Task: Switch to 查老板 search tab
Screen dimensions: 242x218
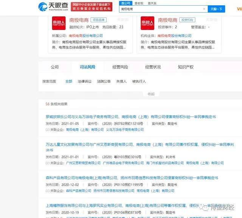Action: 139,3
